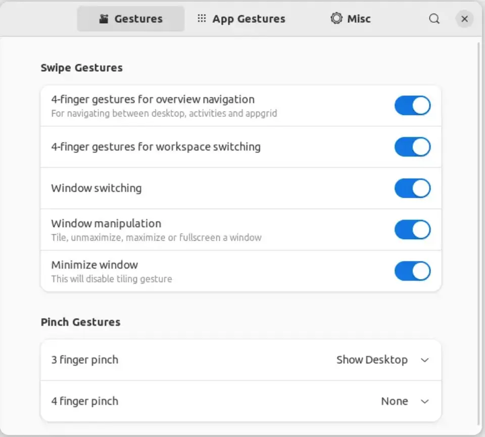
Task: Toggle 4-finger workspace switching off
Action: tap(412, 147)
